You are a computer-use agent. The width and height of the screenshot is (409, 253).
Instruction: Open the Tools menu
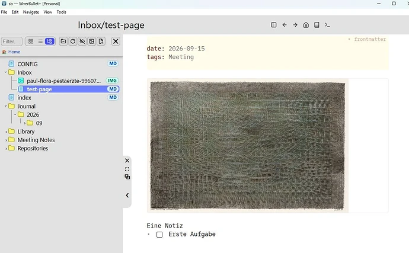61,12
